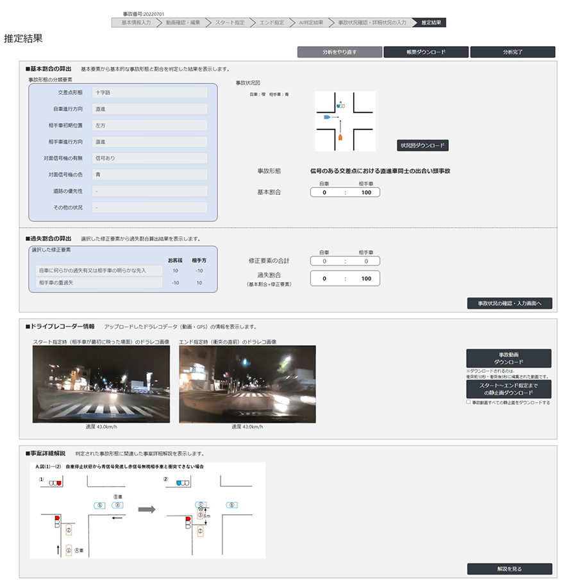
Task: Click the 分析をやり直す button
Action: click(339, 52)
